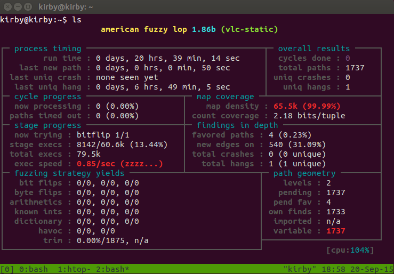The width and height of the screenshot is (394, 274).
Task: Close the terminal window
Action: coord(7,7)
